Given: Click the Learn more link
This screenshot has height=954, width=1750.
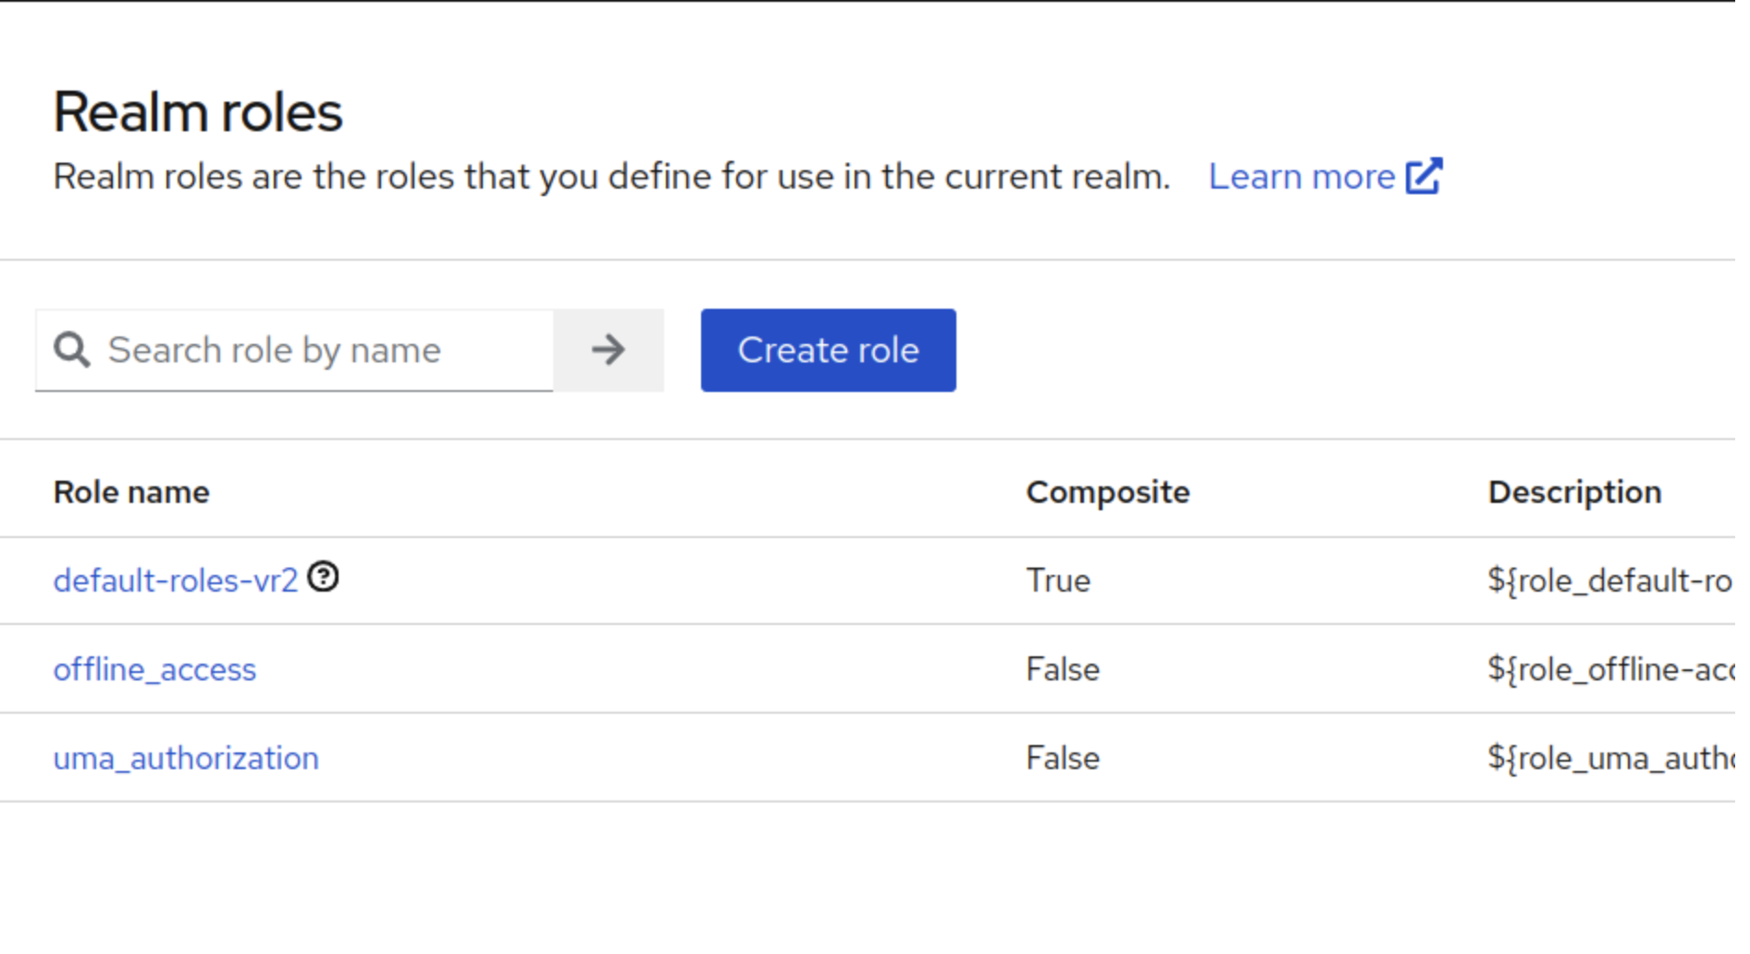Looking at the screenshot, I should (x=1300, y=177).
